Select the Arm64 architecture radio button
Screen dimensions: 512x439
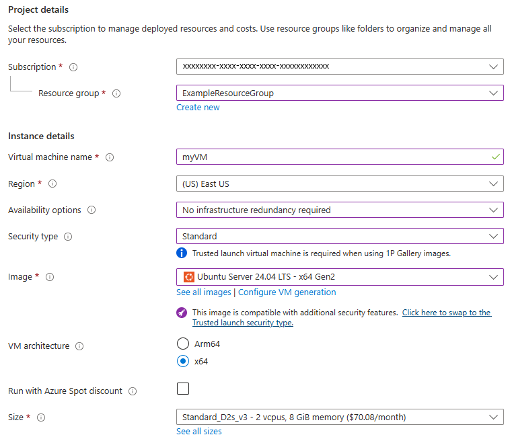(x=183, y=344)
